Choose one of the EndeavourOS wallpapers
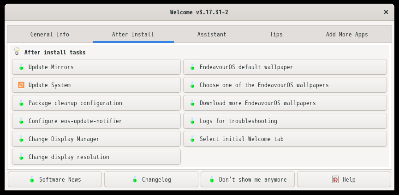Screen dimensions: 399x195 tap(285, 85)
